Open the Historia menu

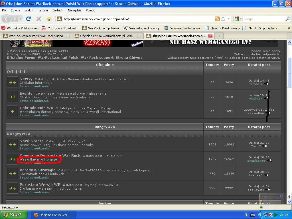pos(42,11)
